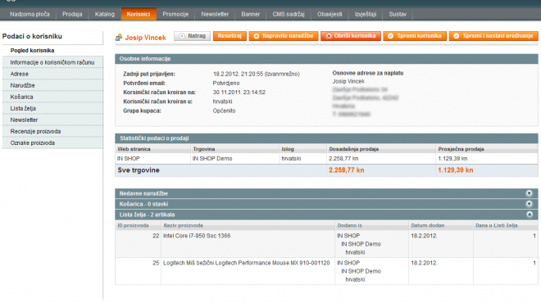Click the Osobne informacije section header
The image size is (541, 303).
click(326, 59)
